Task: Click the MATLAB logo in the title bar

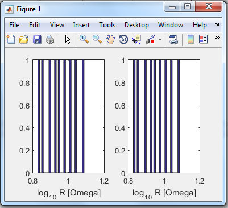Action: tap(10, 9)
